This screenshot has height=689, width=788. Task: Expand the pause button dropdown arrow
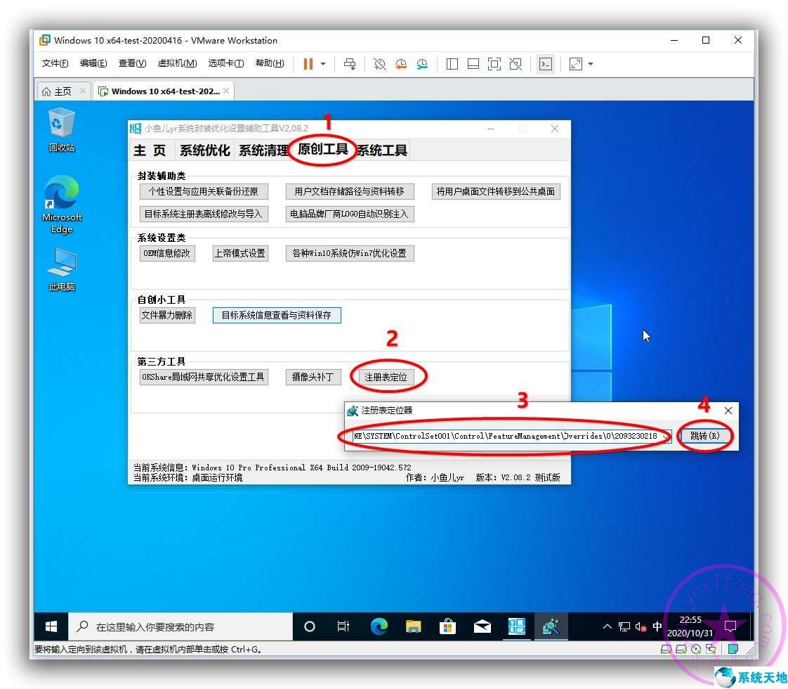point(322,64)
